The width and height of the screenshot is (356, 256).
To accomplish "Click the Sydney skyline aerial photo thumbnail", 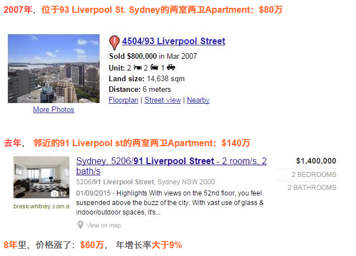I will click(54, 68).
